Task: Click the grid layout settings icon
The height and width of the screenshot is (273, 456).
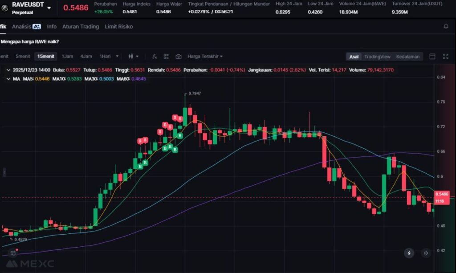Action: click(166, 57)
